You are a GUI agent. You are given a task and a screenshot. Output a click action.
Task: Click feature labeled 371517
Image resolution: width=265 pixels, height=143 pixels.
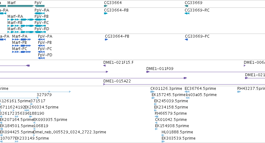(31, 104)
